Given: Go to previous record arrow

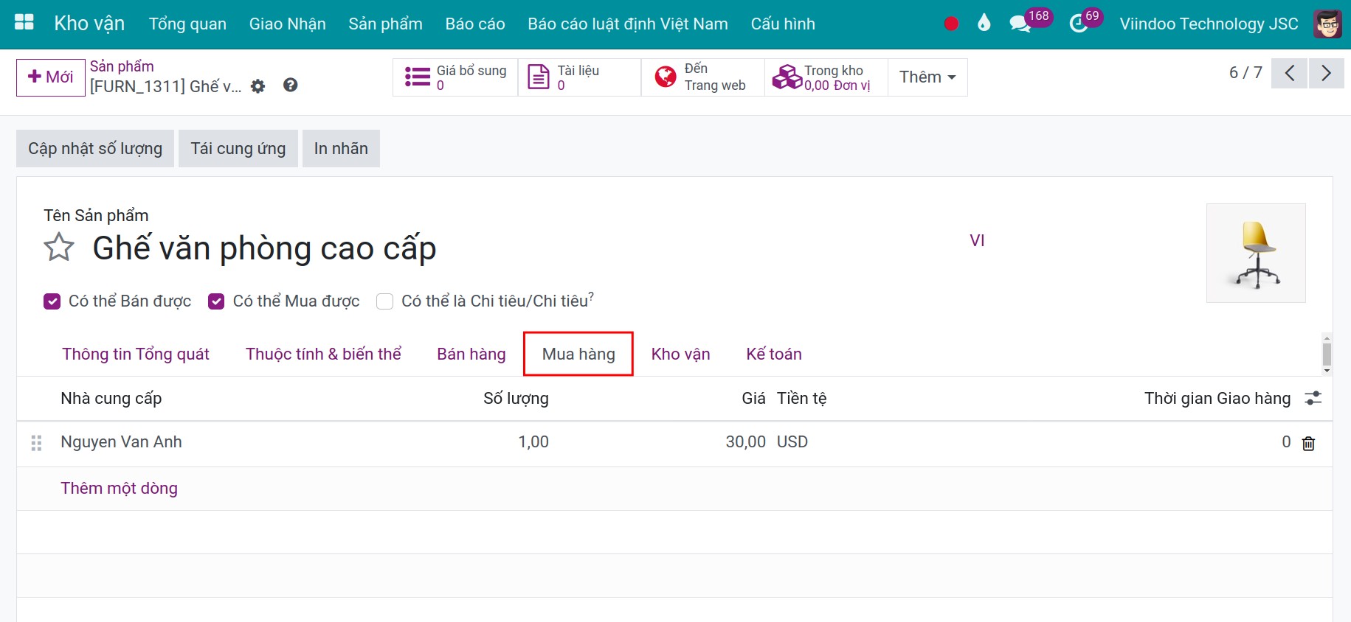Looking at the screenshot, I should click(1290, 73).
